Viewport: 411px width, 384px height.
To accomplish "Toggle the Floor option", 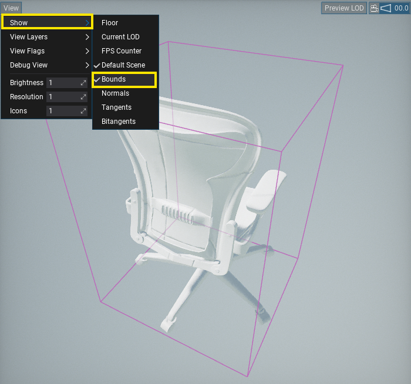I will click(126, 23).
